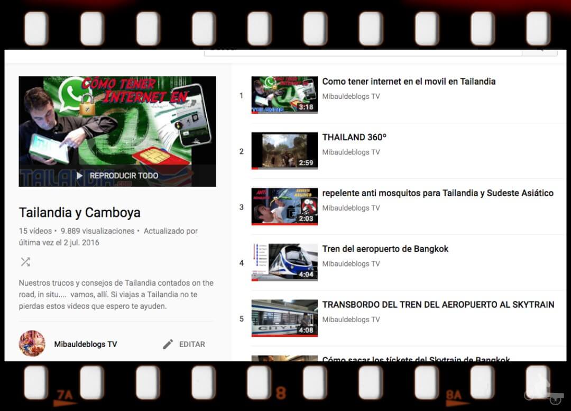The image size is (571, 411).
Task: Click index number 4 of the playlist
Action: (242, 263)
